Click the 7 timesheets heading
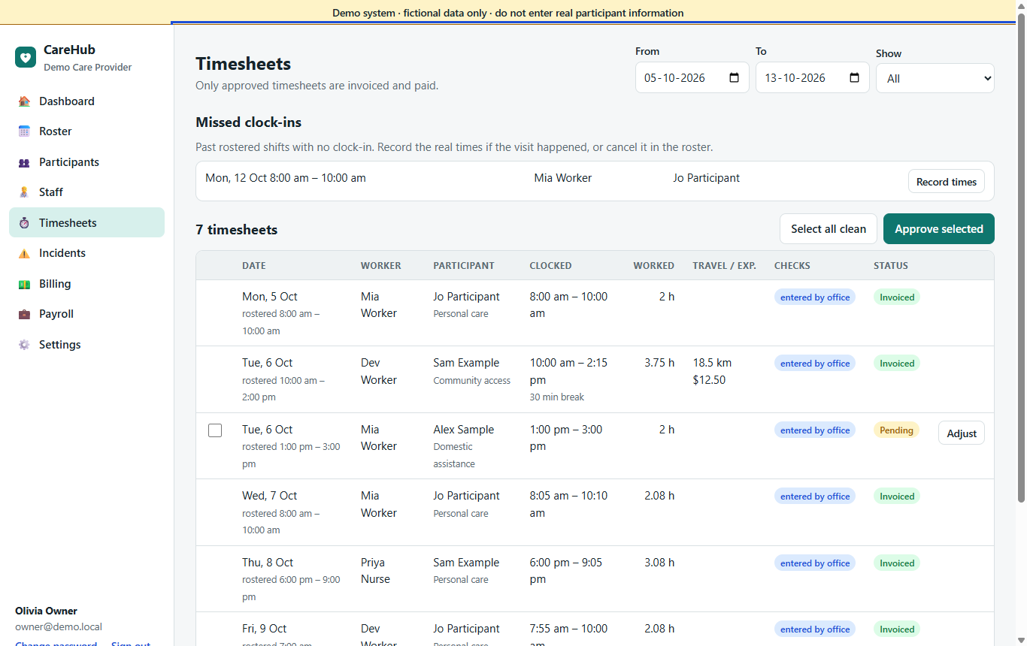This screenshot has width=1027, height=646. coord(237,230)
